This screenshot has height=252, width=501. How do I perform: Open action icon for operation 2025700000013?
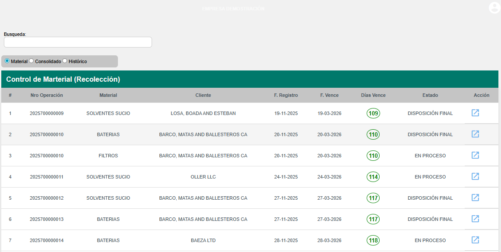click(475, 219)
